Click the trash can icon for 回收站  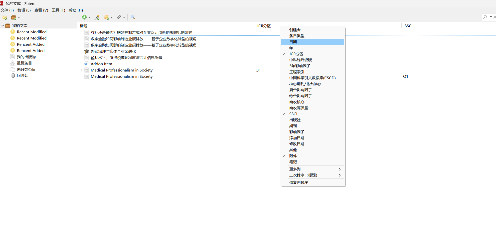(13, 75)
